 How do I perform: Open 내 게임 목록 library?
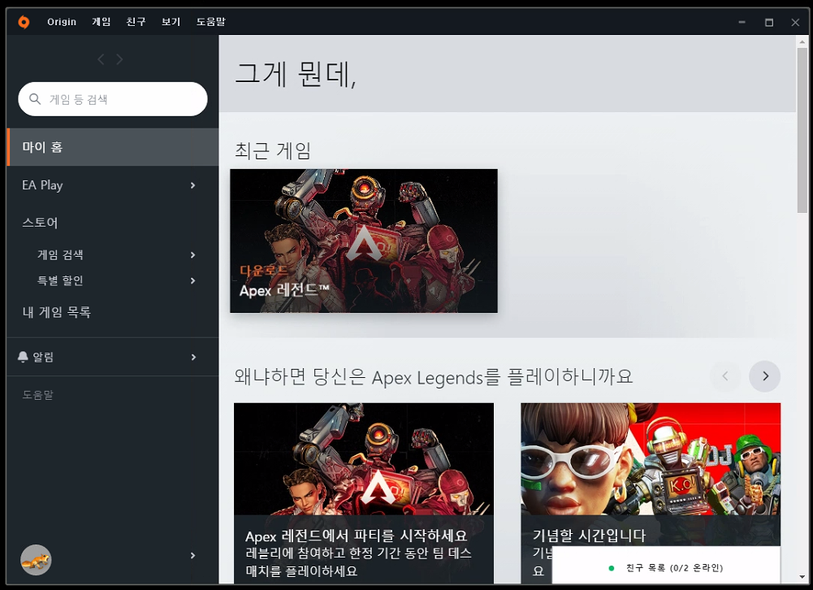tap(57, 312)
